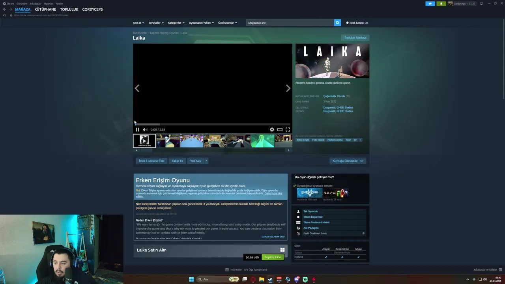This screenshot has width=505, height=284.
Task: Toggle theater mode on the video player
Action: 280,129
